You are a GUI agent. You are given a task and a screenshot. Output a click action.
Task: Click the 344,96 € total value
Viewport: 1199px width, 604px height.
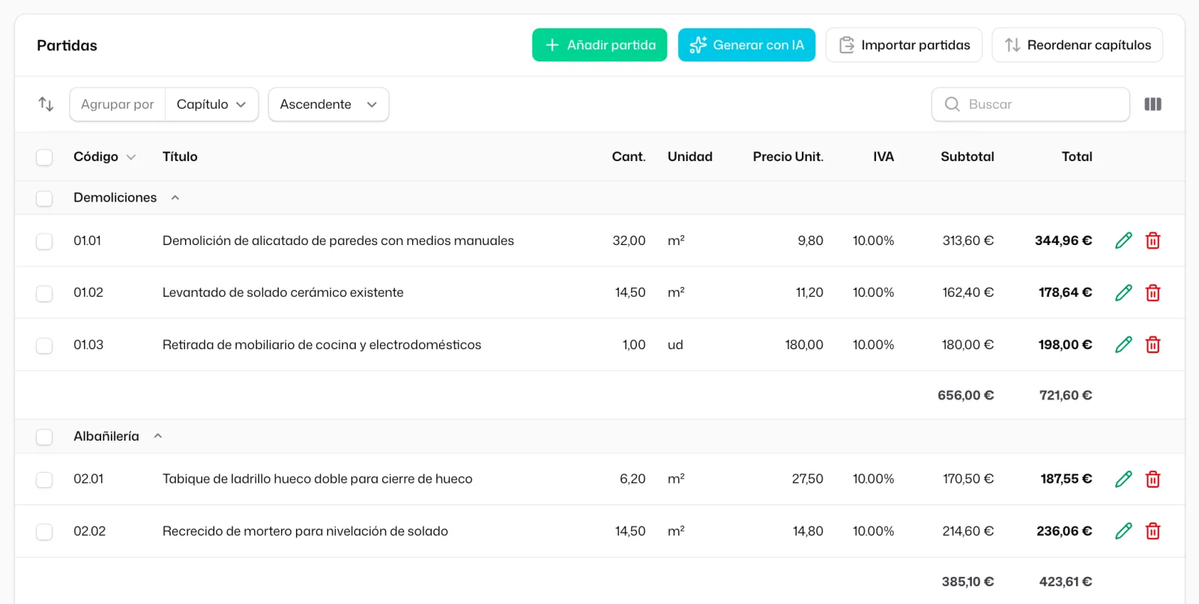pyautogui.click(x=1063, y=241)
